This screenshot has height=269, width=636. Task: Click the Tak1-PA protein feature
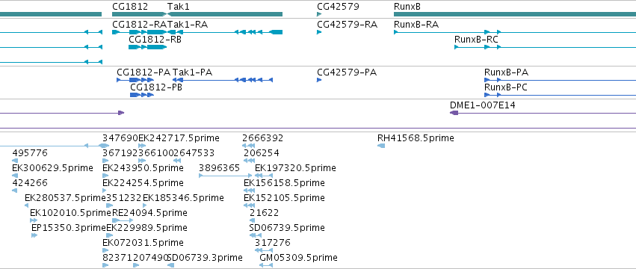pos(223,80)
